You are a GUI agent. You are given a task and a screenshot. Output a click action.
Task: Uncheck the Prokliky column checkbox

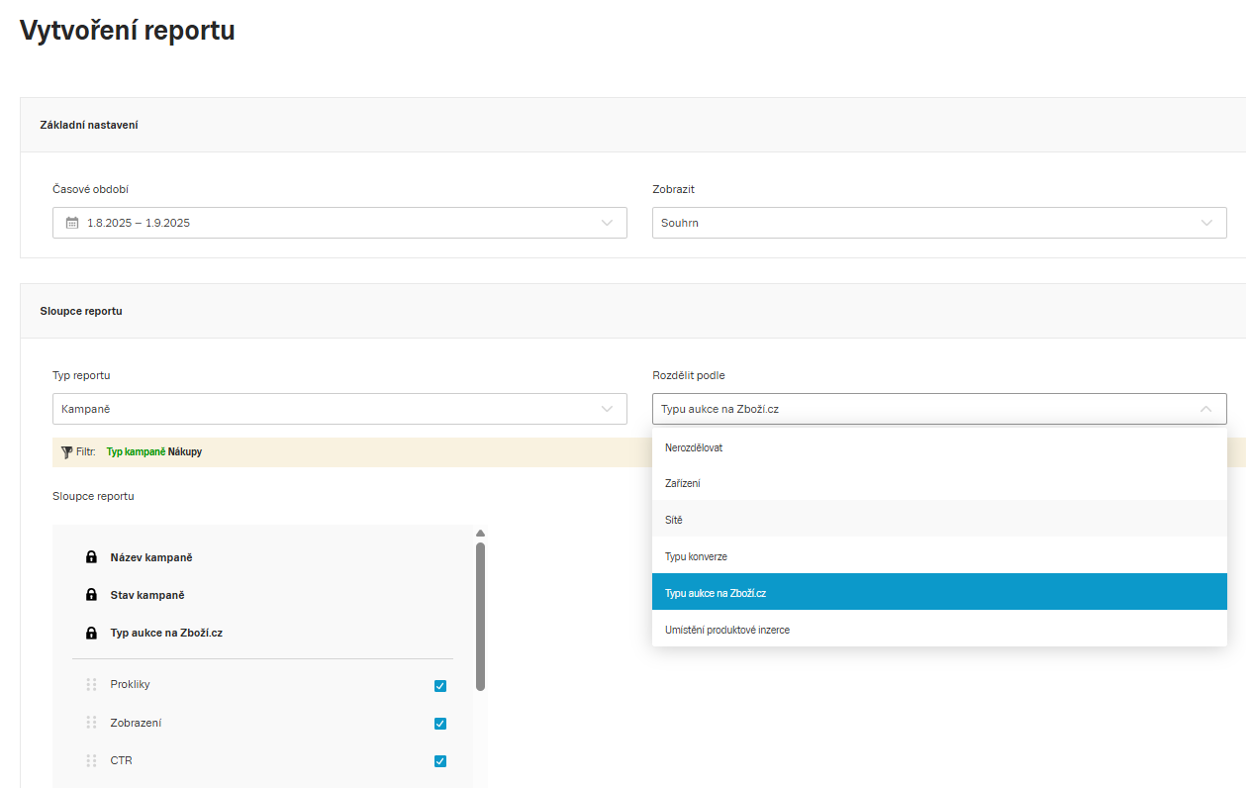(440, 686)
